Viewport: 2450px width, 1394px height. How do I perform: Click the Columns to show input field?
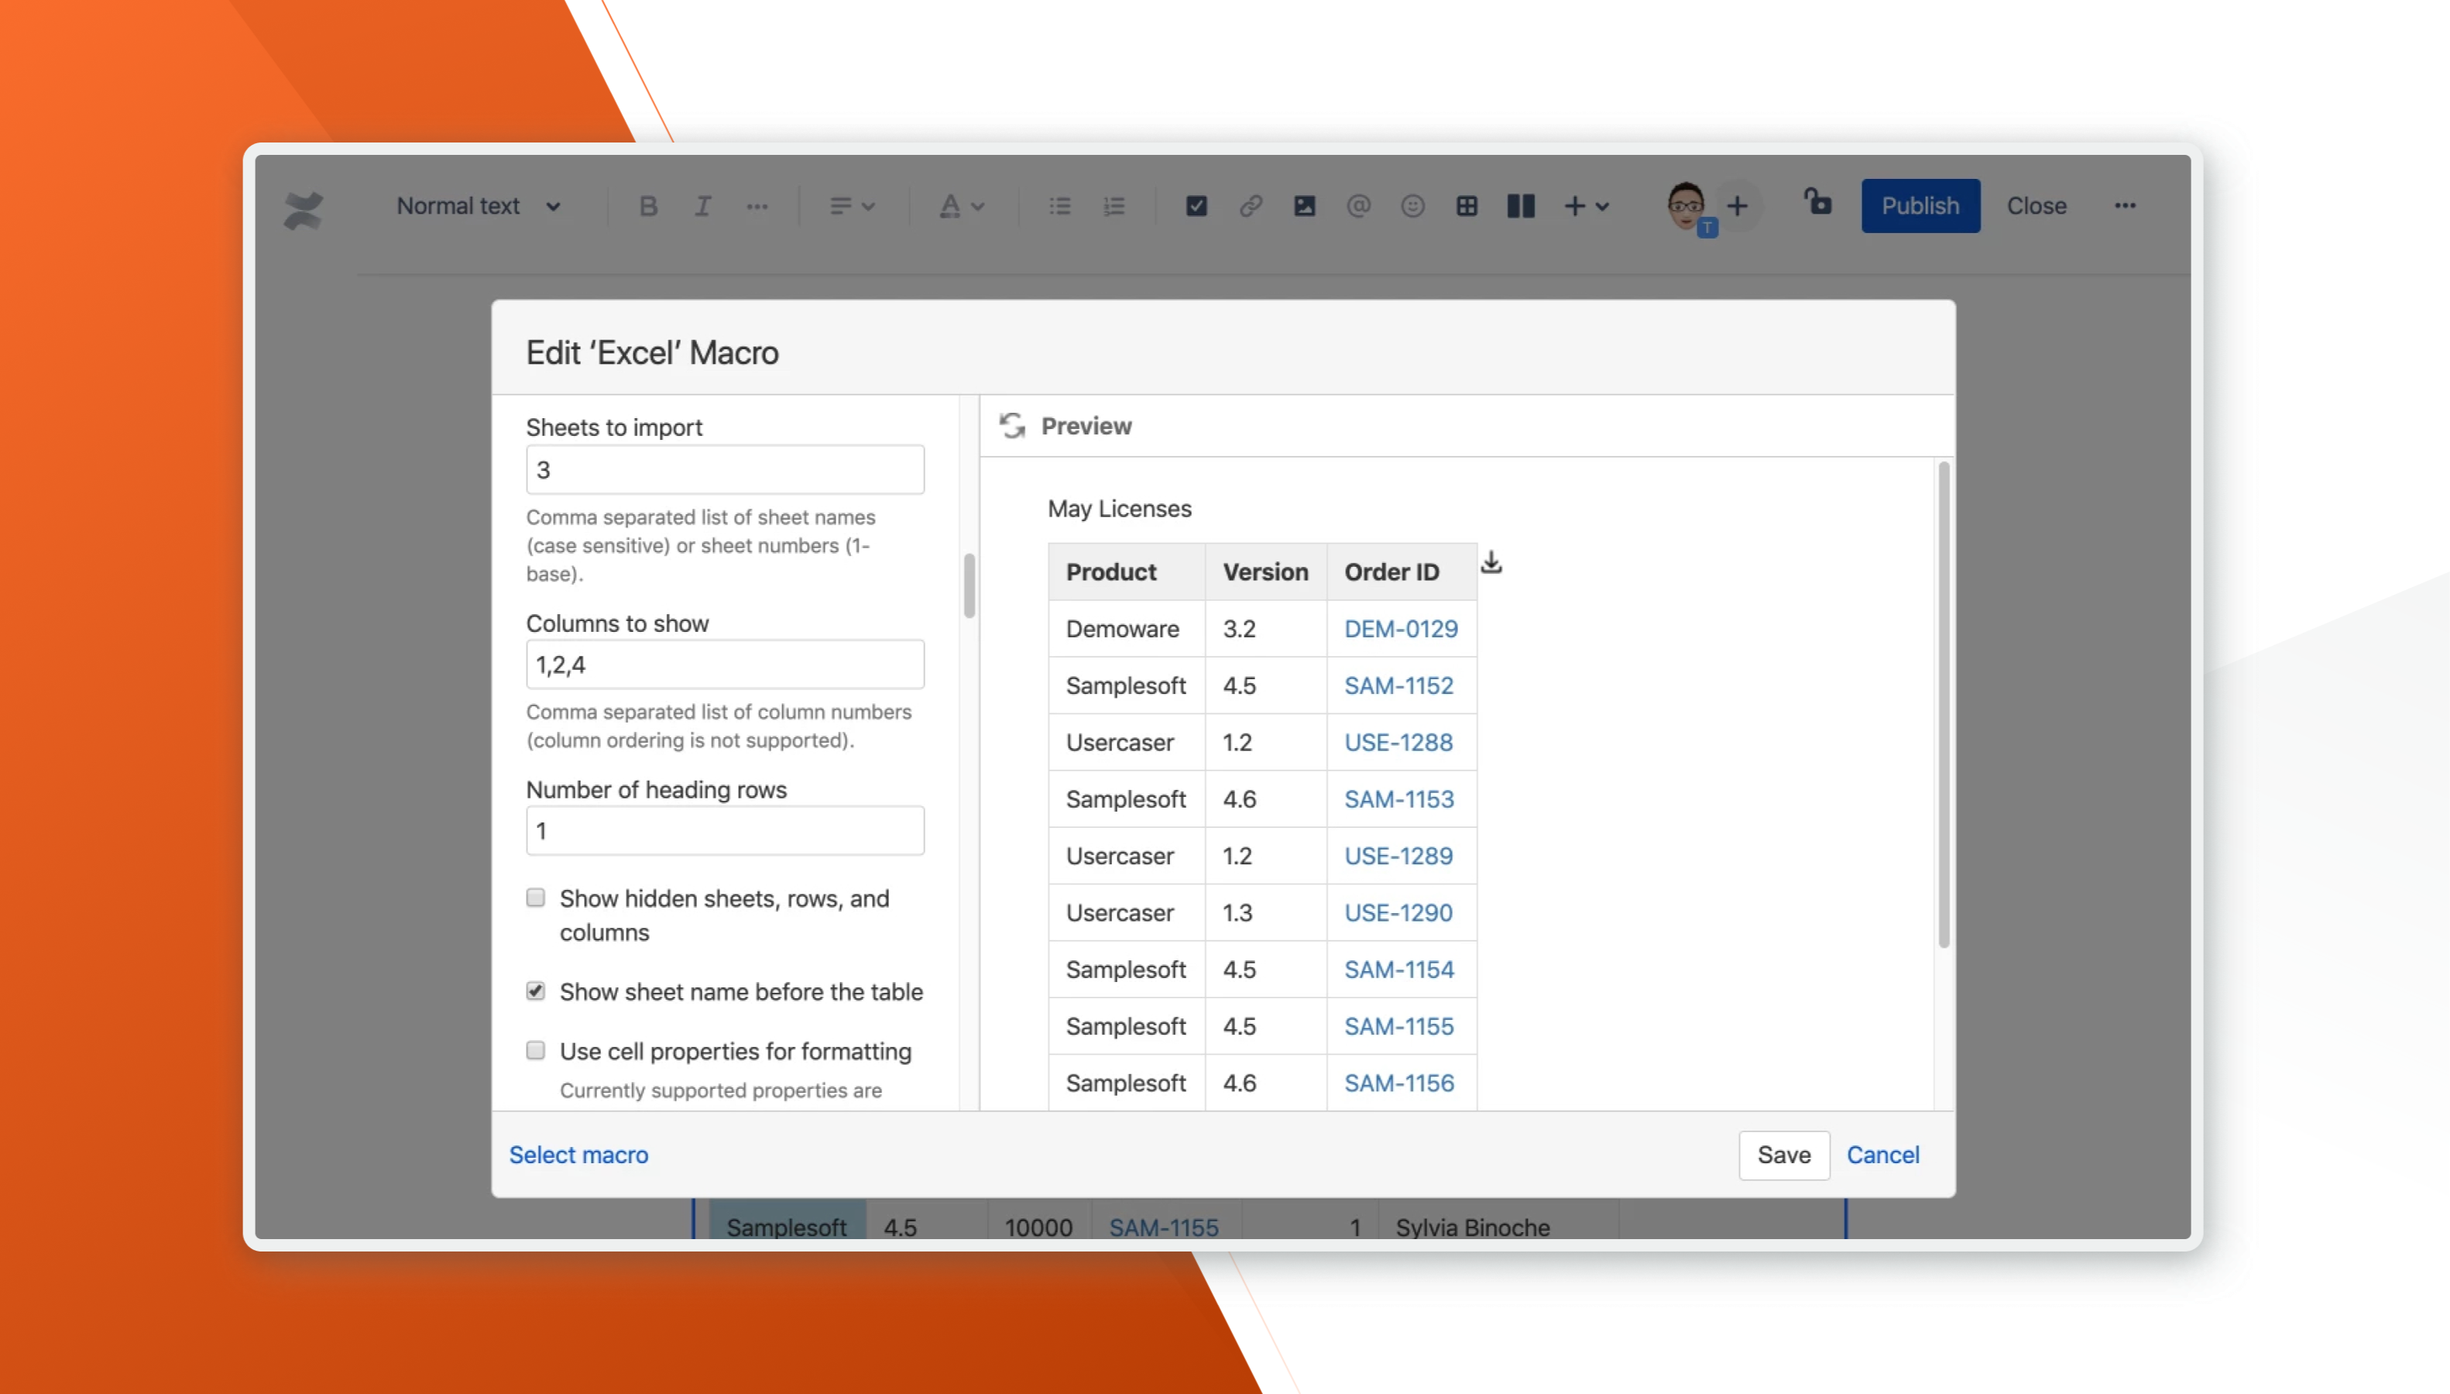point(725,664)
